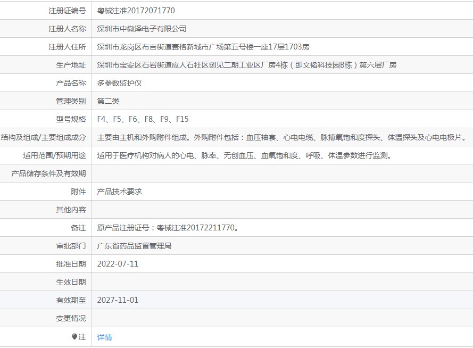Click the 有效期至 label

point(71,300)
